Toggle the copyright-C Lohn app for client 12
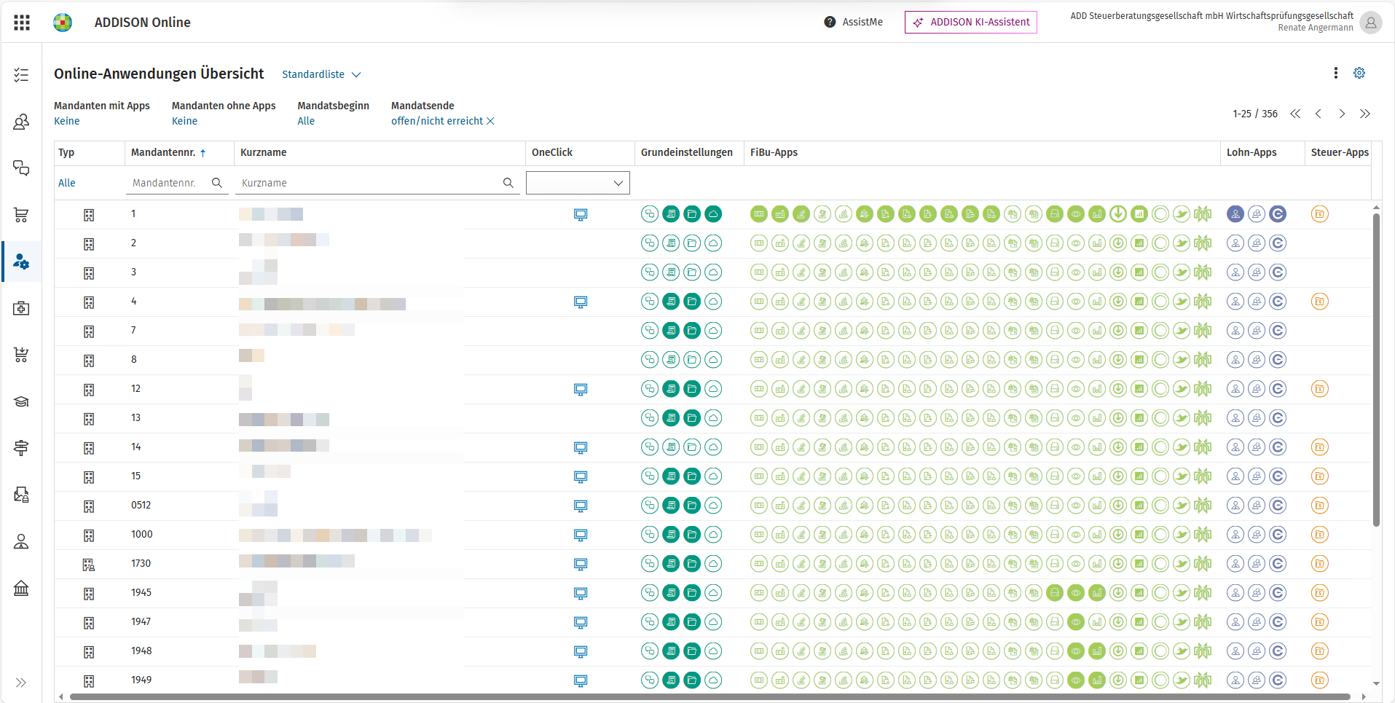The width and height of the screenshot is (1395, 703). click(x=1278, y=389)
